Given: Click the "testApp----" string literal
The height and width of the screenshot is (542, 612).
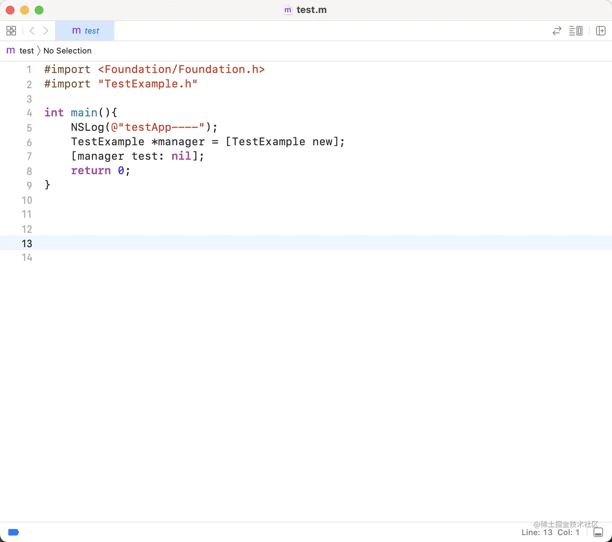Looking at the screenshot, I should pyautogui.click(x=158, y=127).
